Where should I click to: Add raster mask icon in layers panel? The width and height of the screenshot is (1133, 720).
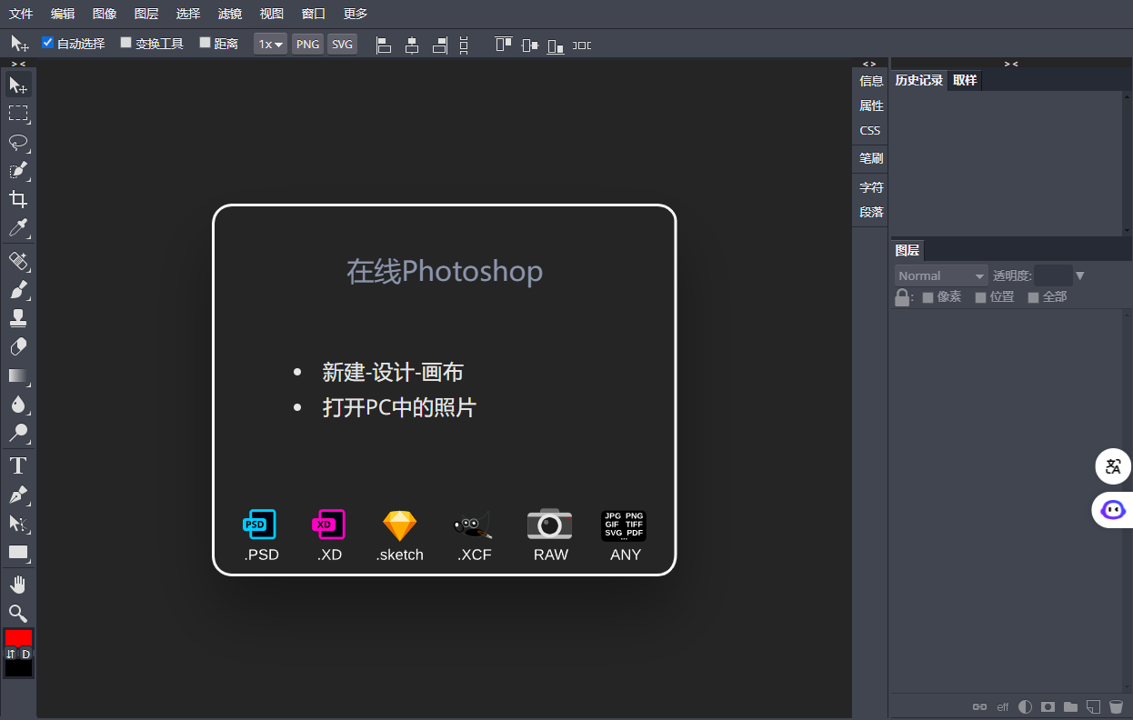(x=1048, y=706)
